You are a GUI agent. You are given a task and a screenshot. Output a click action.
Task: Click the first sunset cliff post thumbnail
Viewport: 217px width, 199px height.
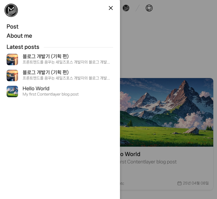coord(12,59)
